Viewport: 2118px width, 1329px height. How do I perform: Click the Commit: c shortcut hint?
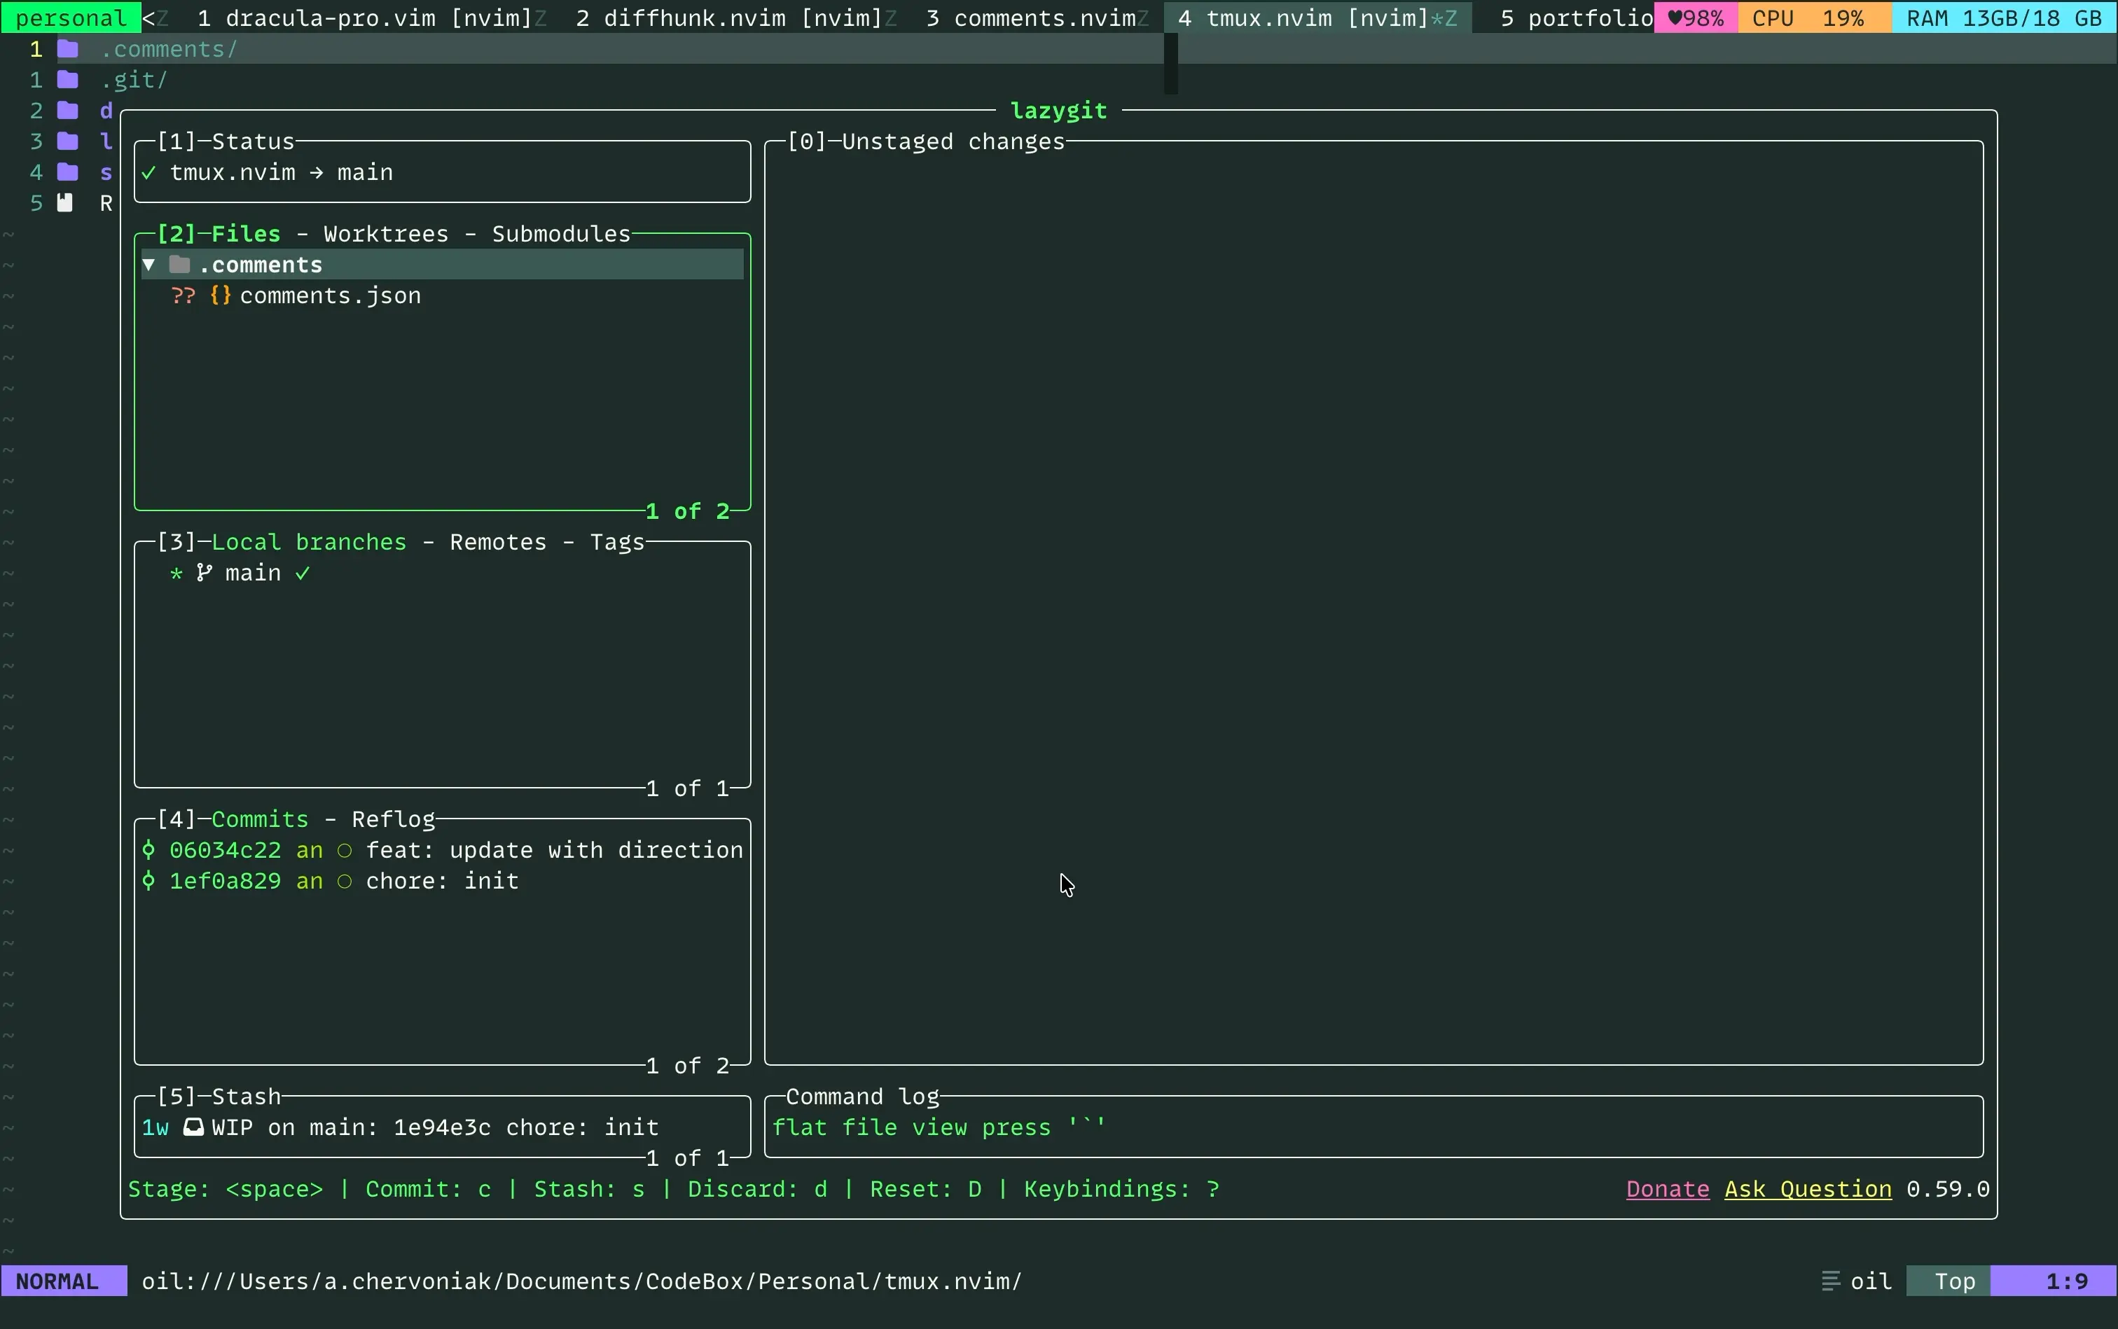point(428,1189)
